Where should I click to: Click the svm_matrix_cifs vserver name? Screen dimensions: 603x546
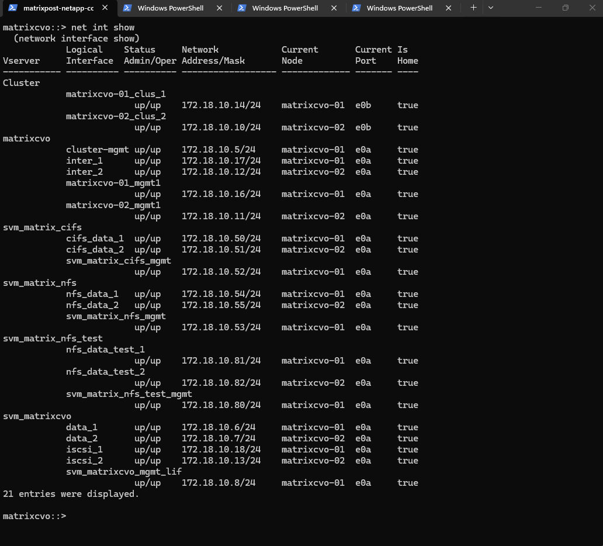tap(42, 227)
